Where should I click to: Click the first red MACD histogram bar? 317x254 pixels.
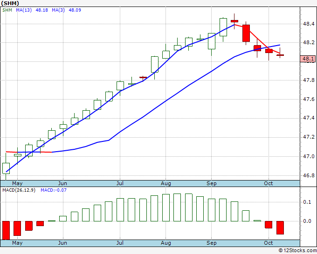coord(6,230)
